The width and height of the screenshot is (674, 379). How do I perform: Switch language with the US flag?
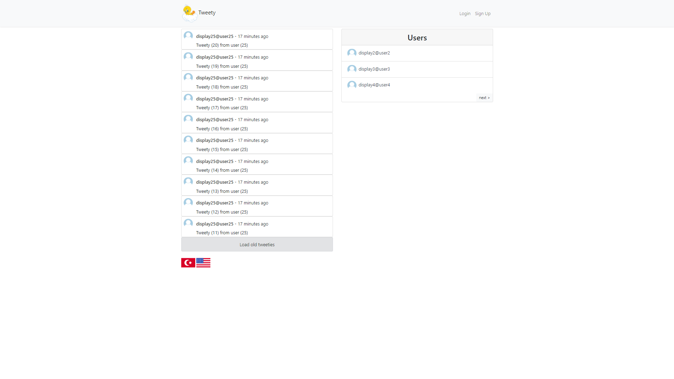pos(203,263)
